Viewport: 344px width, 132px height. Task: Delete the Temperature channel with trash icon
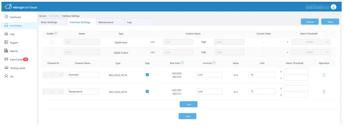click(324, 92)
